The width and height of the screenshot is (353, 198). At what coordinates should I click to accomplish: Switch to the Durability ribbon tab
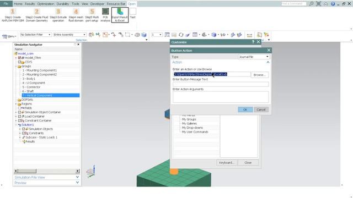tap(63, 4)
